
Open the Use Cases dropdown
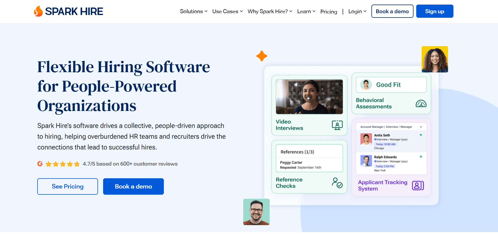(x=227, y=11)
